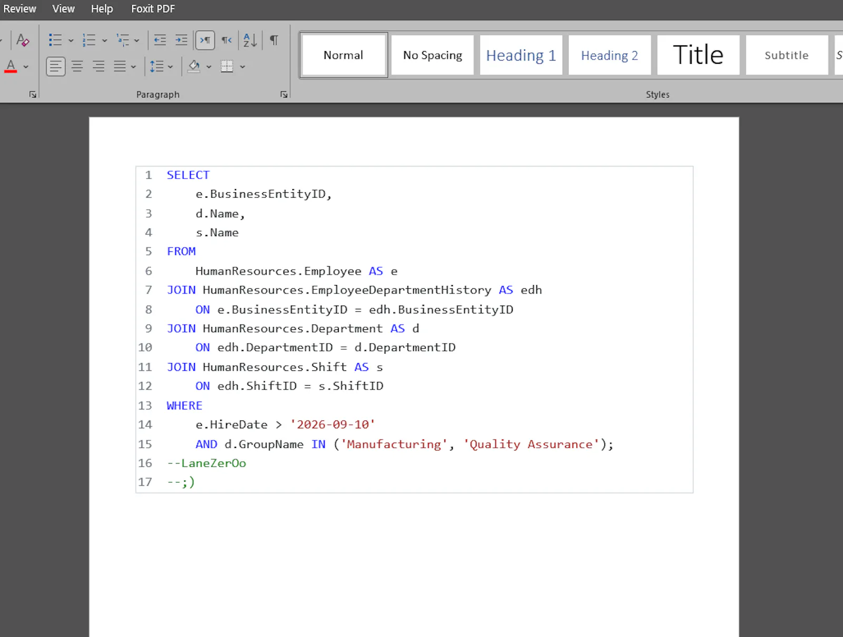The width and height of the screenshot is (843, 637).
Task: Toggle Align Right paragraph alignment
Action: pyautogui.click(x=98, y=66)
